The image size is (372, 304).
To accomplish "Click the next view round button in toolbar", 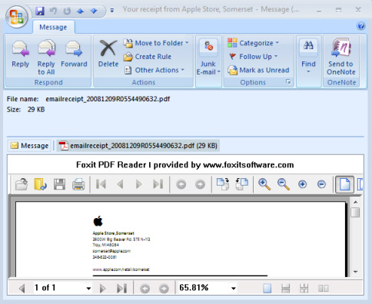I will coord(200,184).
